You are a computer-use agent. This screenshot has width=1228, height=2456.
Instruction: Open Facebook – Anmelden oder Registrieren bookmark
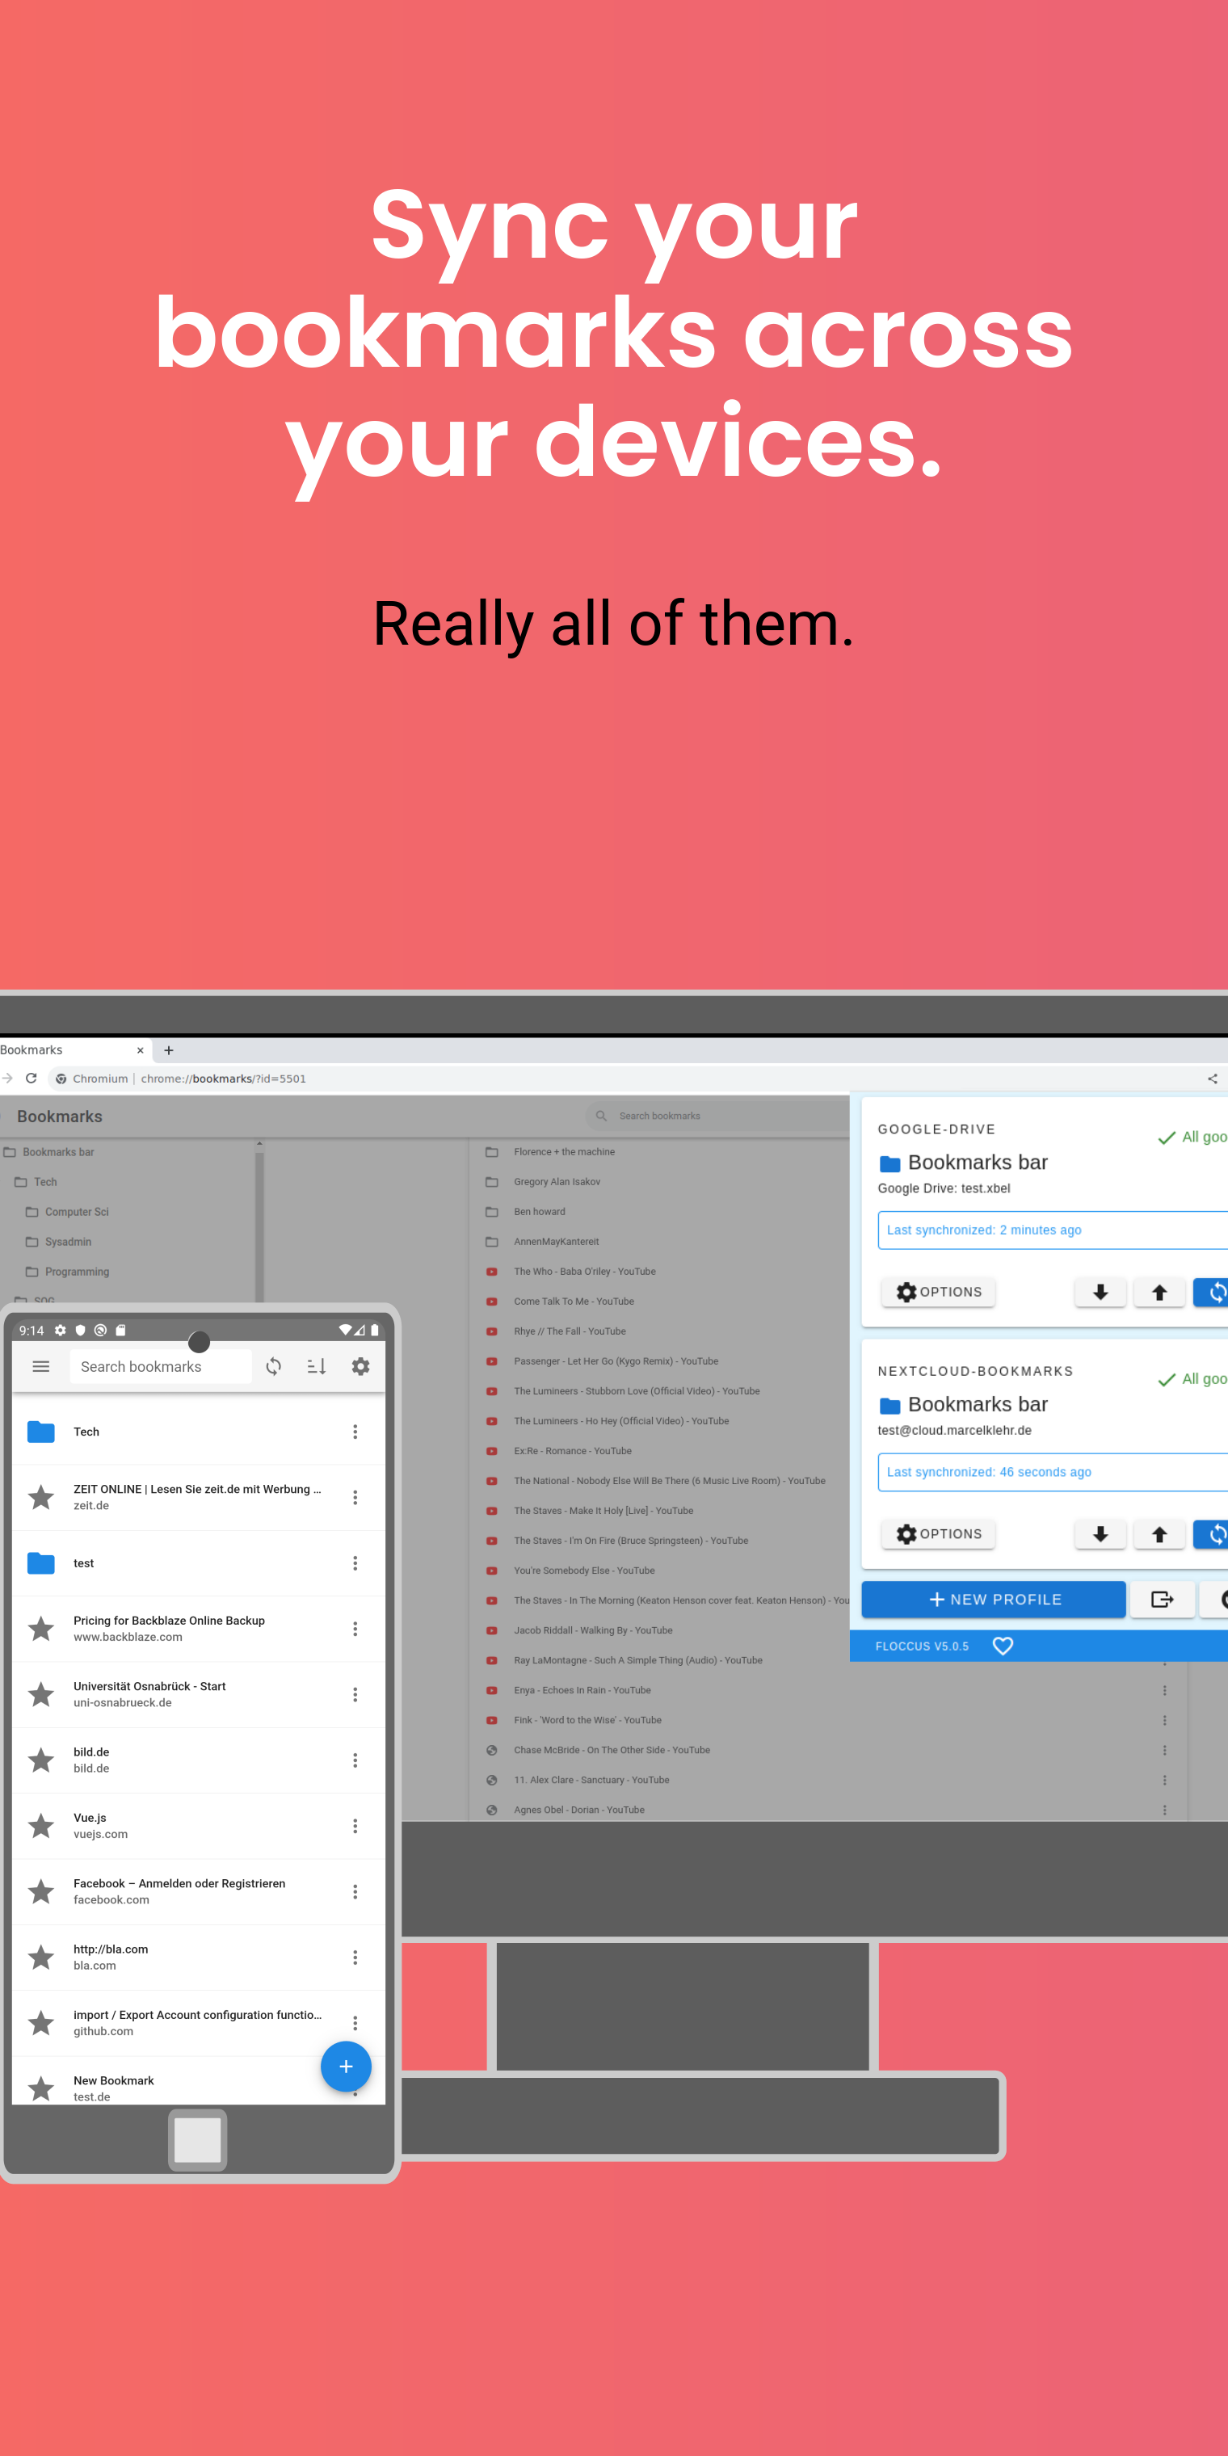pos(198,1891)
